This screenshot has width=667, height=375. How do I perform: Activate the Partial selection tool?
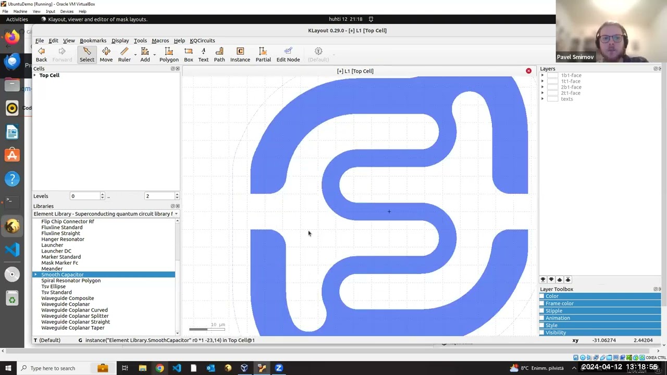click(x=263, y=54)
